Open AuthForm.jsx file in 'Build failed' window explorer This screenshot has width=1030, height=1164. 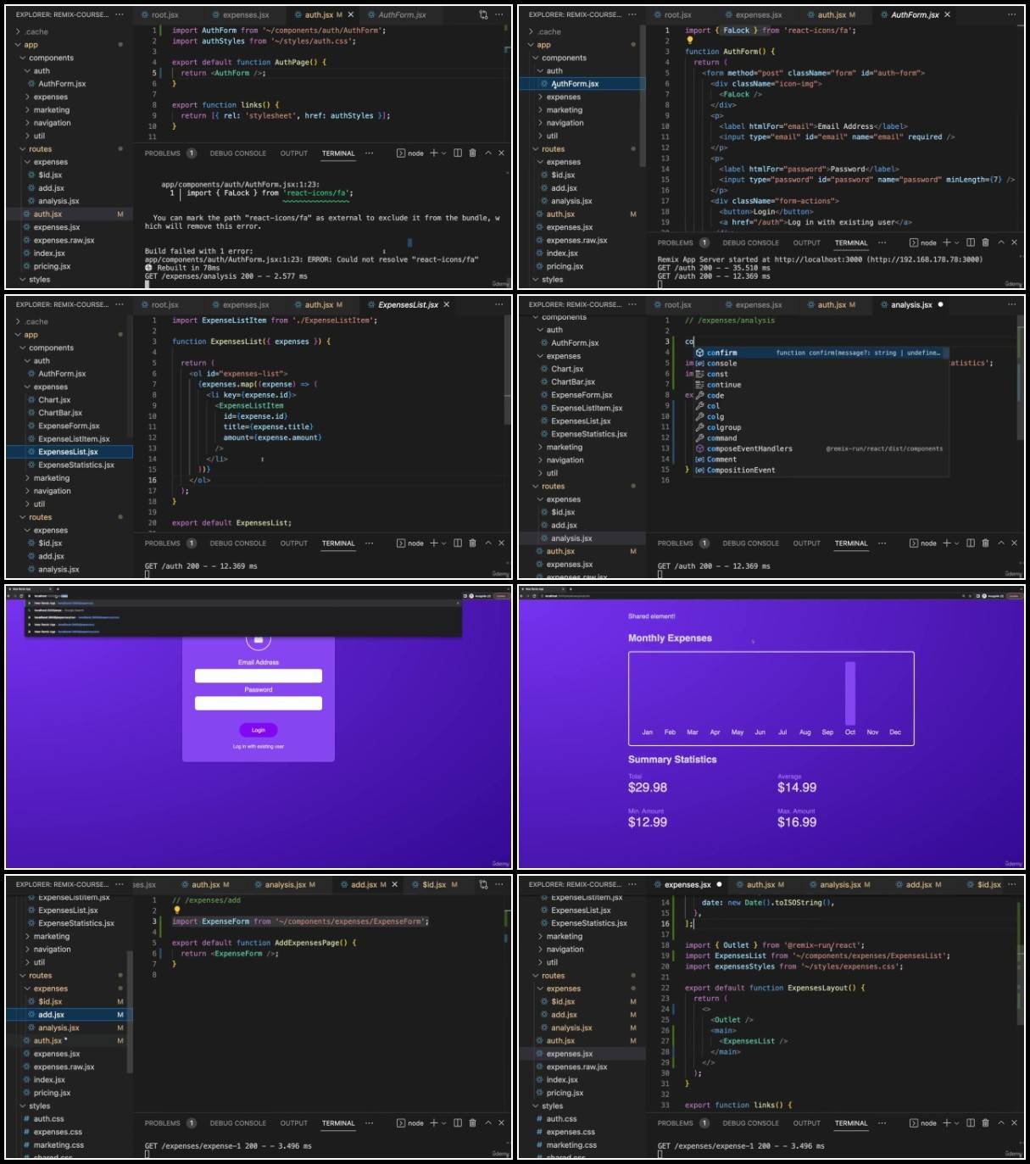[x=62, y=84]
